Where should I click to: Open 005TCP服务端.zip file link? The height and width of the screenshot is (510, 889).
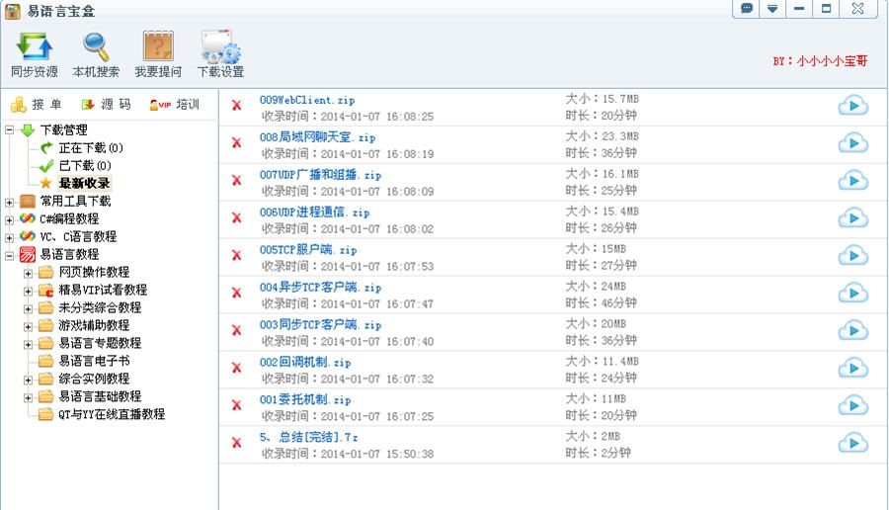coord(308,250)
